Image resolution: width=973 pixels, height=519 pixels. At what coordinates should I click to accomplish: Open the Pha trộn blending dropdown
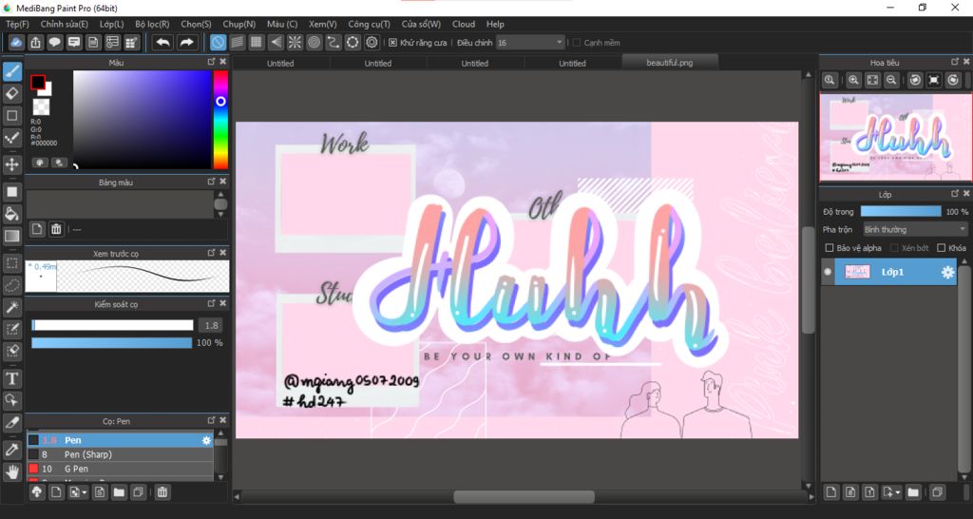(915, 230)
